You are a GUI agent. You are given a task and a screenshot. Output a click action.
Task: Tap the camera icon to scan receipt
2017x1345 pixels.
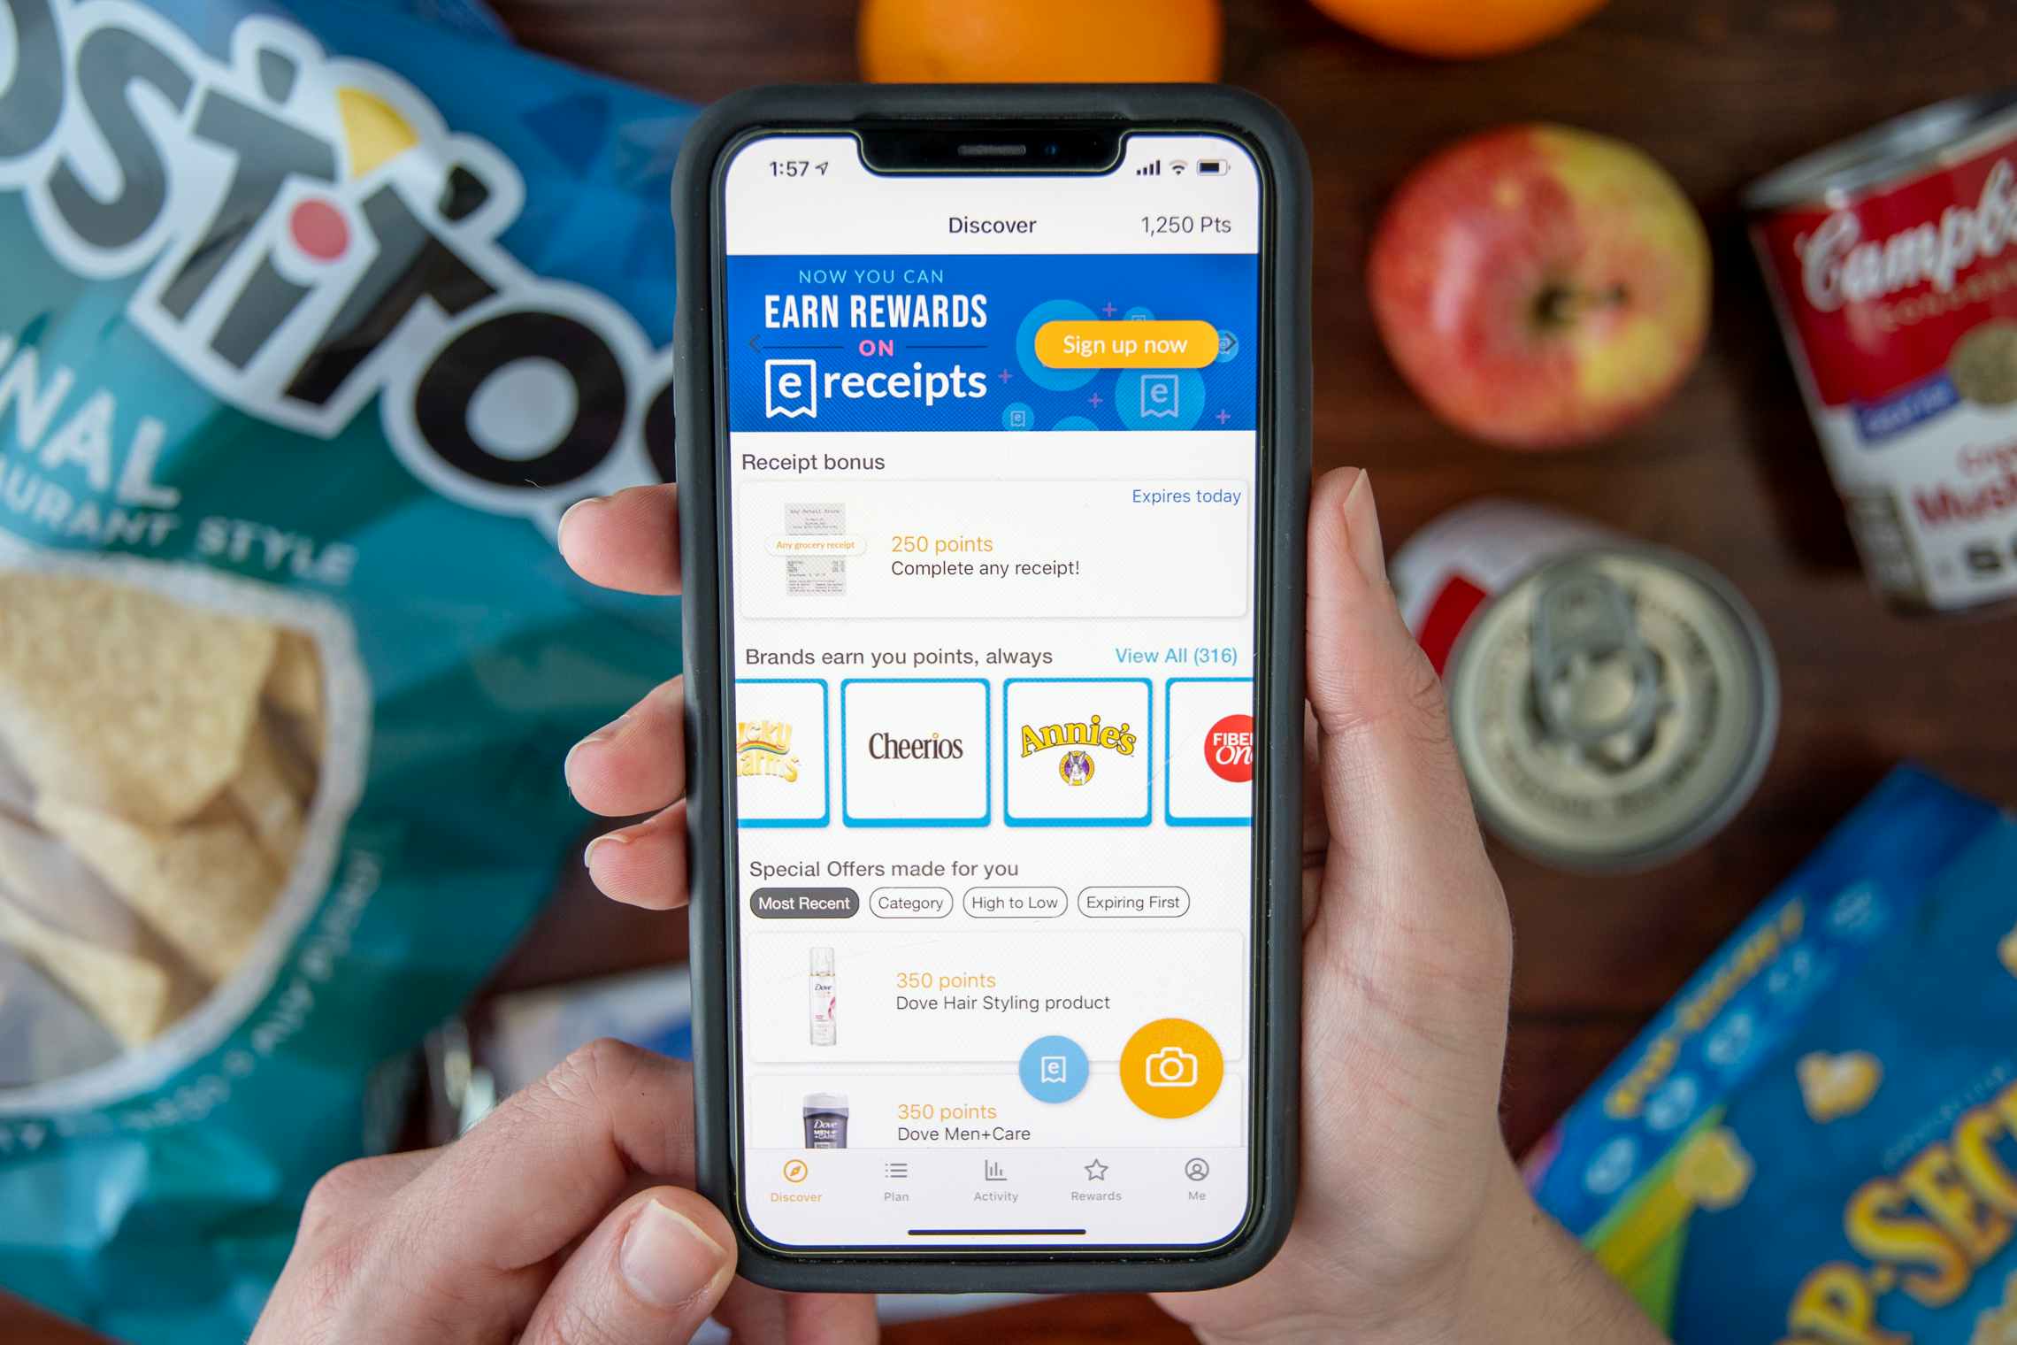(x=1170, y=1067)
